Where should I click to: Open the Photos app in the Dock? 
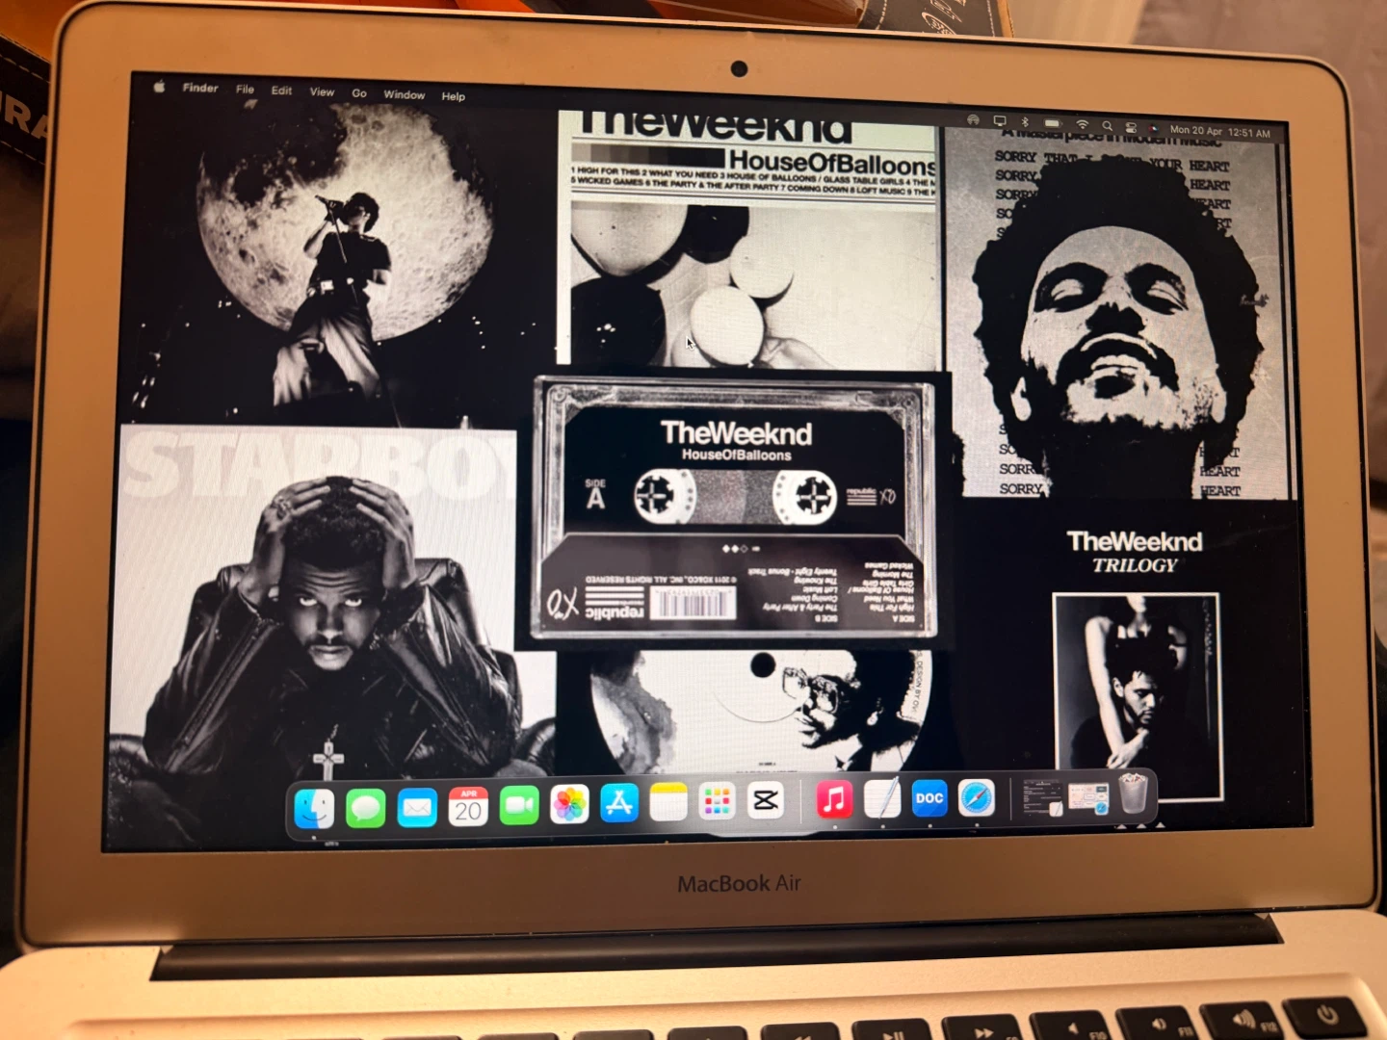tap(569, 804)
